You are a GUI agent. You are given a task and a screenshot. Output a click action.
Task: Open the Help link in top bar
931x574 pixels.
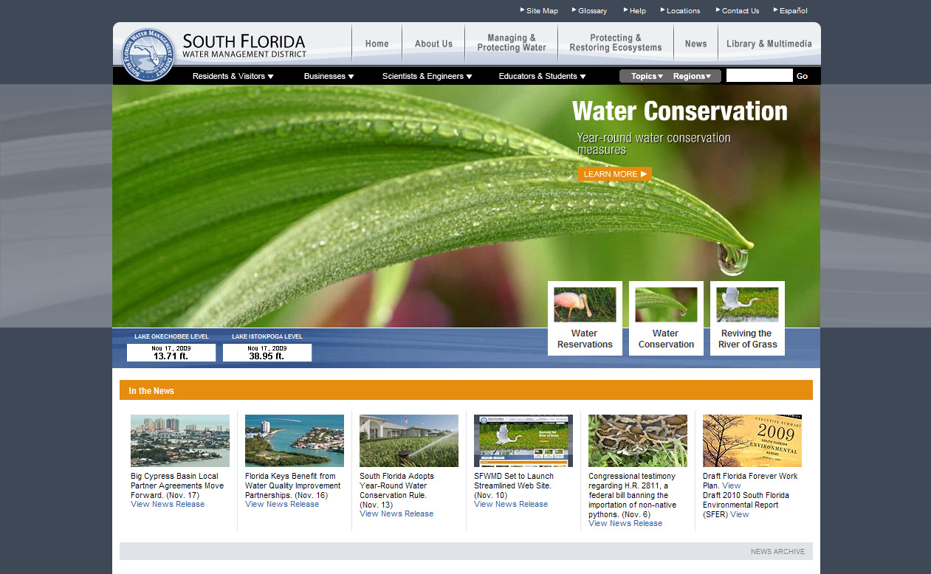tap(638, 11)
